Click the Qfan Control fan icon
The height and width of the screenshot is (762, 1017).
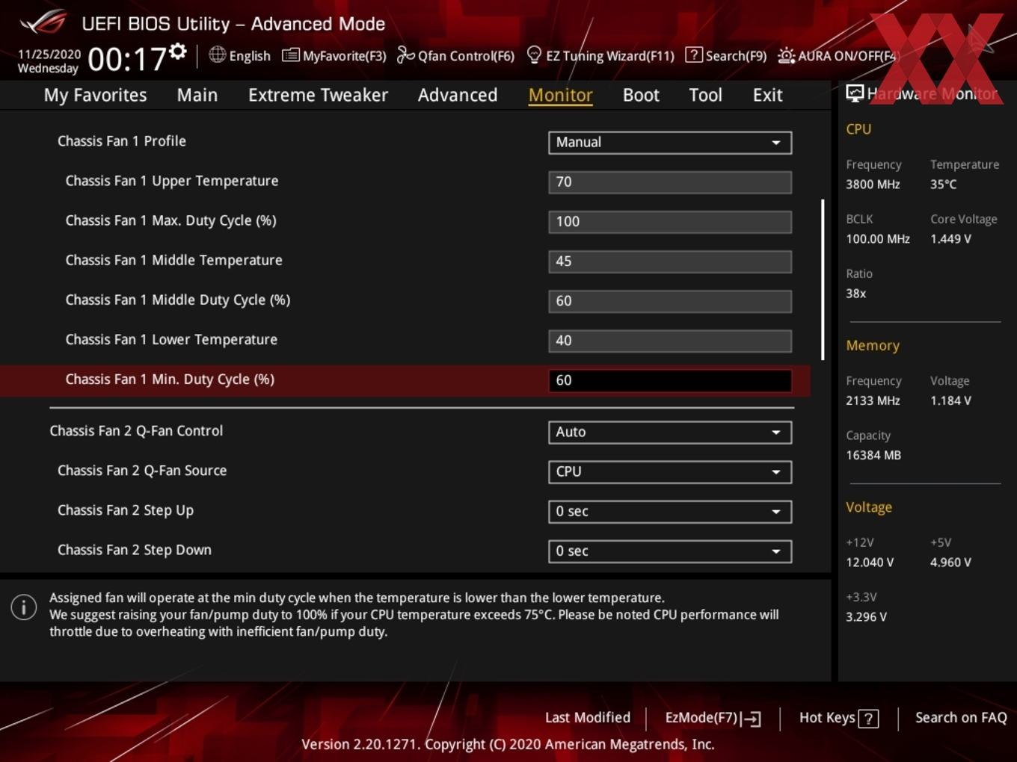pyautogui.click(x=405, y=55)
